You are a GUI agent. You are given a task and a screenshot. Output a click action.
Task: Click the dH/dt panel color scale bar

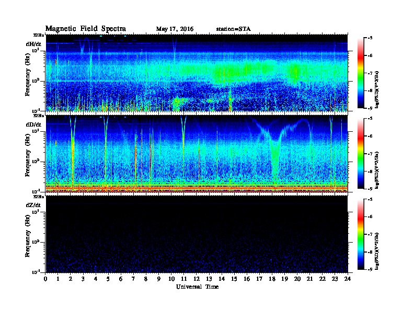click(x=360, y=73)
